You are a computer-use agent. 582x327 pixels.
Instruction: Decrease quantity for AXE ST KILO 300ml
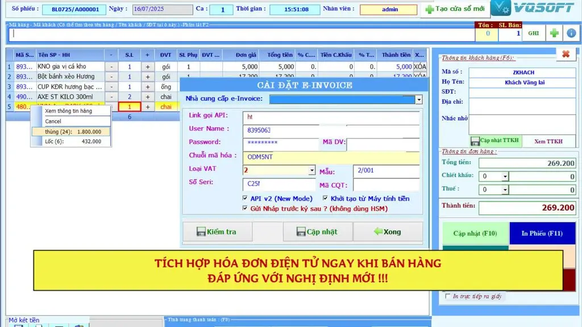point(111,97)
